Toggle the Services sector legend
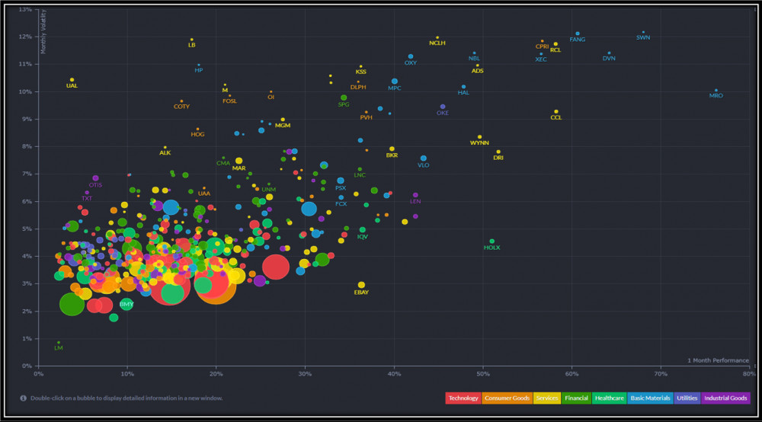The image size is (762, 422). coord(546,398)
